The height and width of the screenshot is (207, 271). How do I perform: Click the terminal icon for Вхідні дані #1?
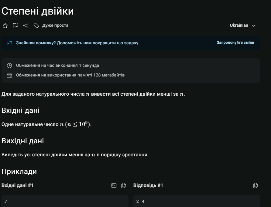(x=114, y=185)
